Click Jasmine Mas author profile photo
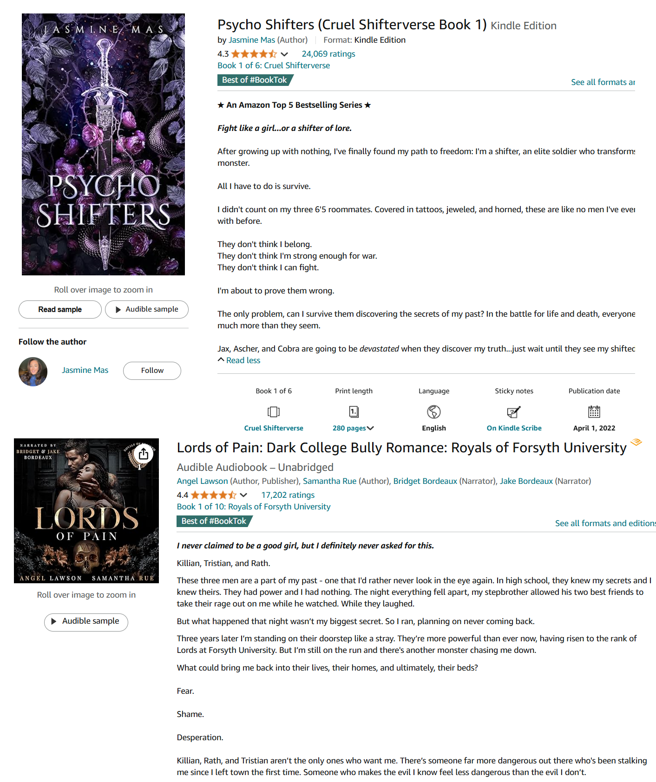Viewport: 656px width, 782px height. (33, 371)
